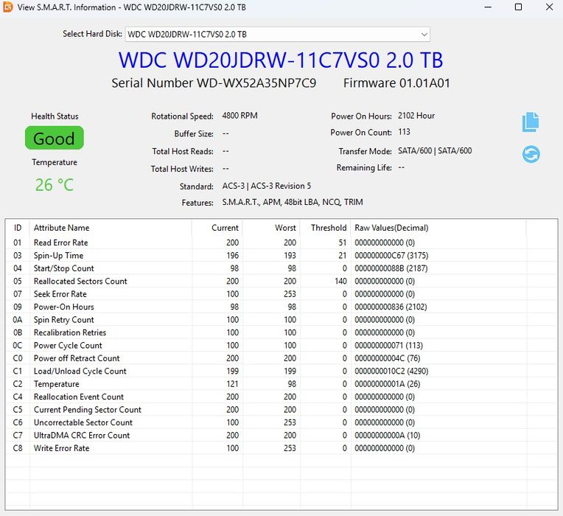Click raw value 000000000C67 (3175)
The width and height of the screenshot is (563, 516).
391,256
